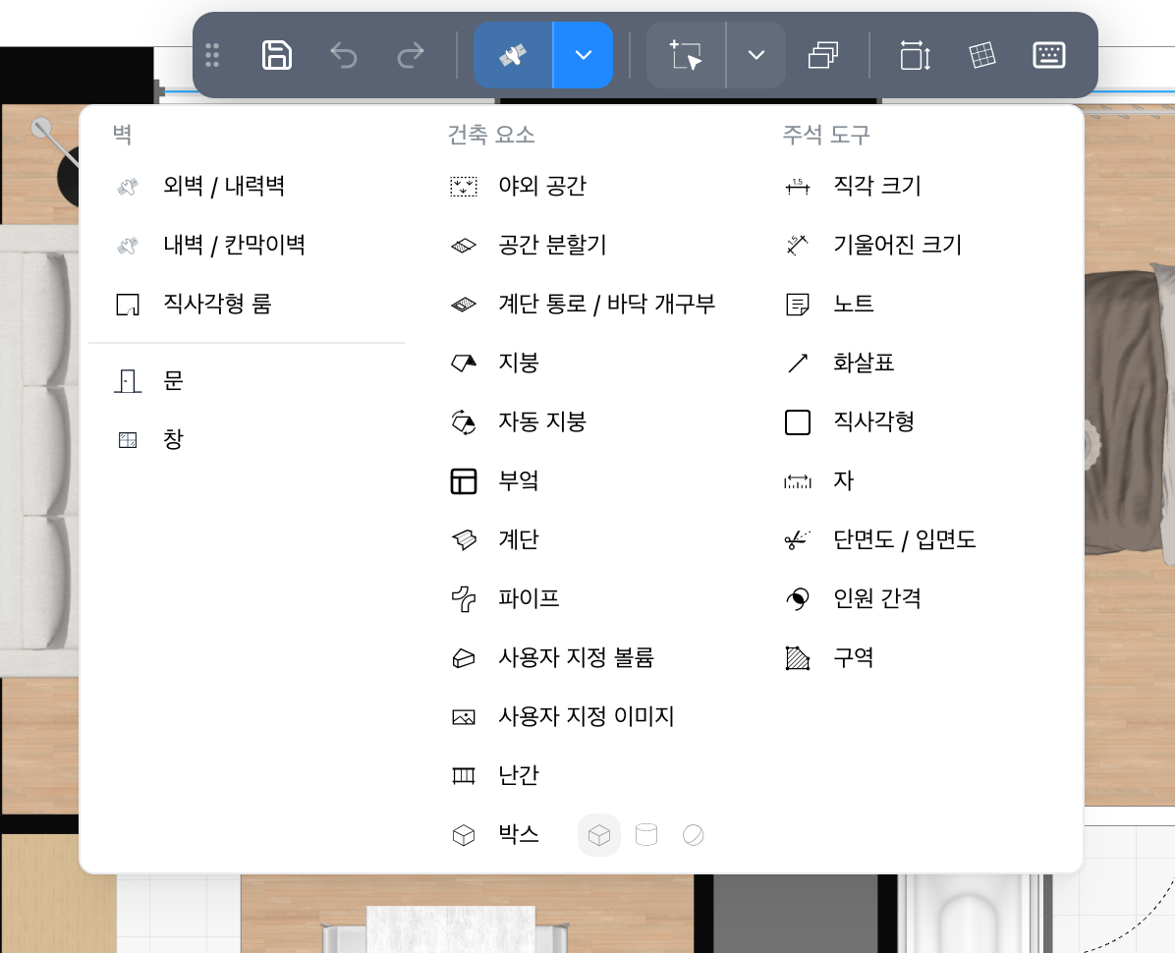Screen dimensions: 1175x953
Task: Click the dimension display icon in toolbar
Action: coord(915,55)
